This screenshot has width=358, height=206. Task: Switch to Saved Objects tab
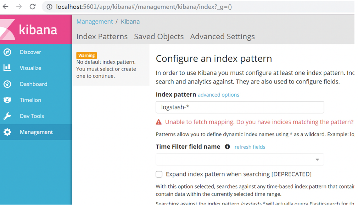159,37
